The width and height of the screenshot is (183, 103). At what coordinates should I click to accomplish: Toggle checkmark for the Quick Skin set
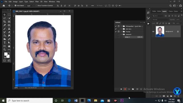tap(116, 26)
